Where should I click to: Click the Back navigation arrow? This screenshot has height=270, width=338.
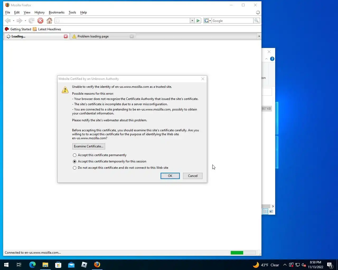[x=8, y=21]
